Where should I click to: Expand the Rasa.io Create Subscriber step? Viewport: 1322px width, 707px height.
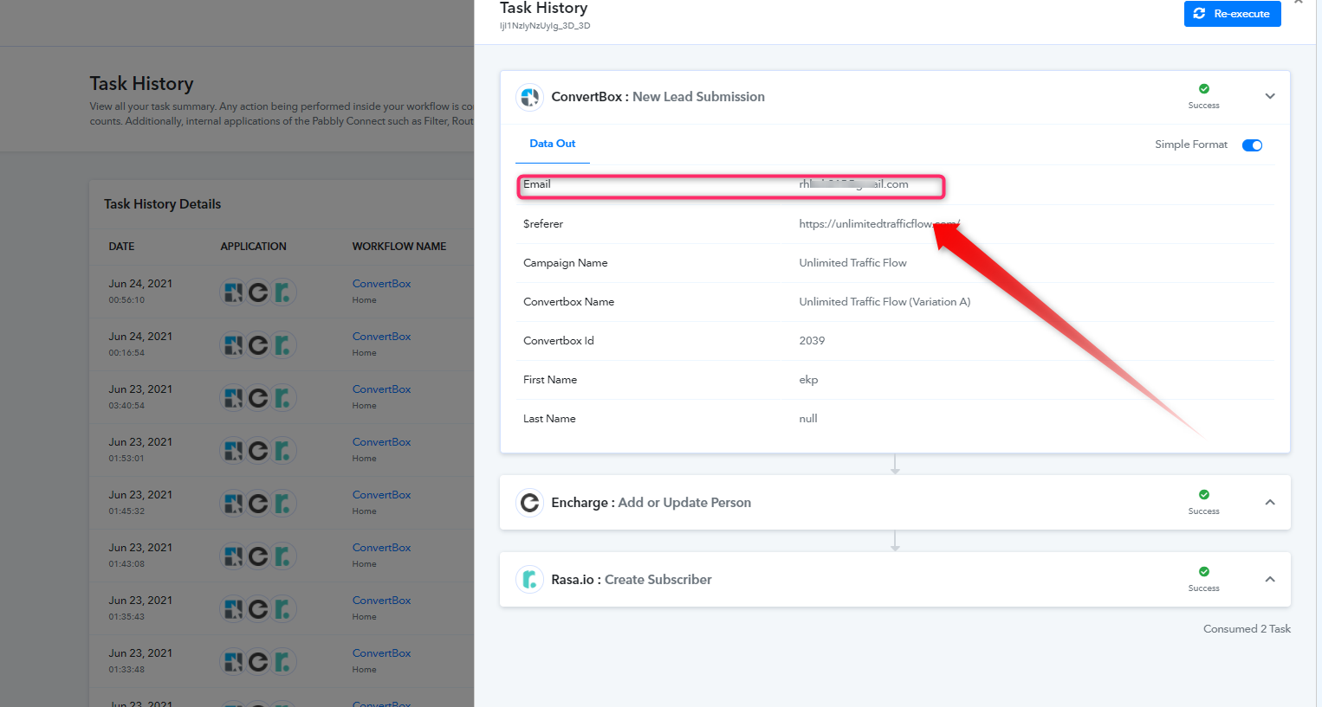(x=1270, y=579)
